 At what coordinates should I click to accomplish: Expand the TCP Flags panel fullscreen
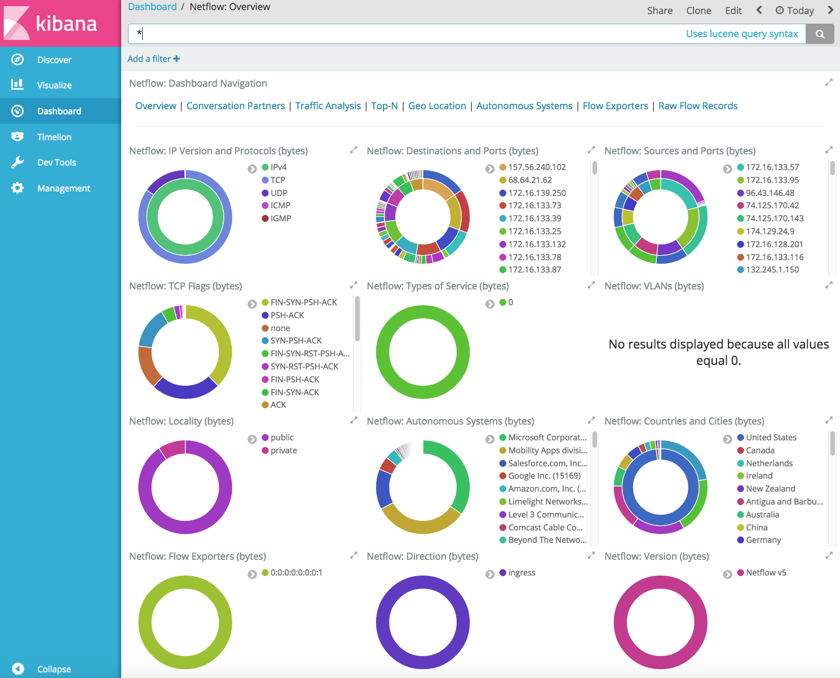point(353,286)
